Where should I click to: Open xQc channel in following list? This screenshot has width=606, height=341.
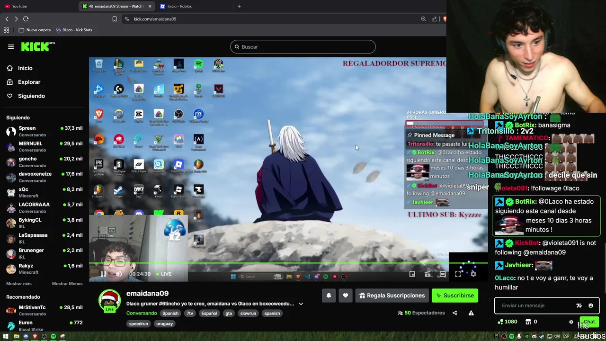(x=44, y=192)
